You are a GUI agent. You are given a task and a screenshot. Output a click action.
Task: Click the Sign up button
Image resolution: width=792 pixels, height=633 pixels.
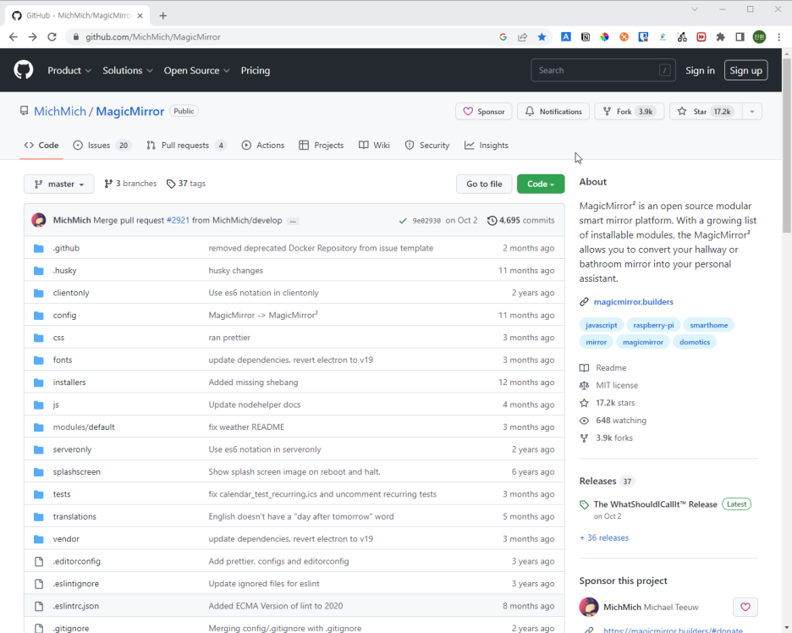pos(745,70)
